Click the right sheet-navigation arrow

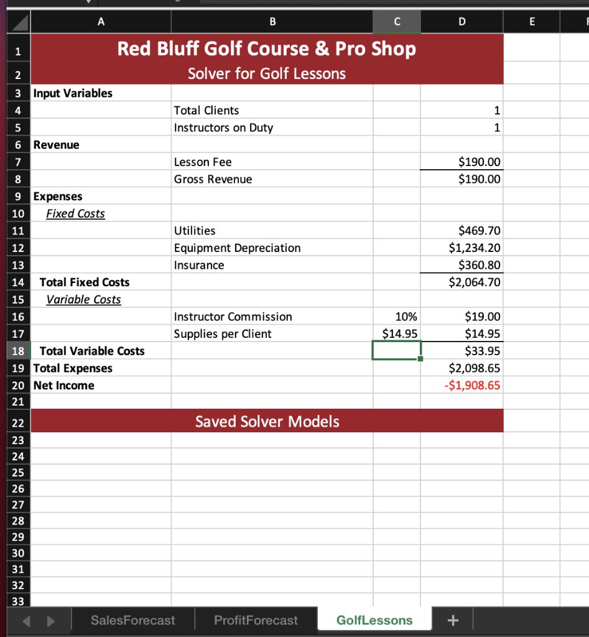(x=51, y=620)
